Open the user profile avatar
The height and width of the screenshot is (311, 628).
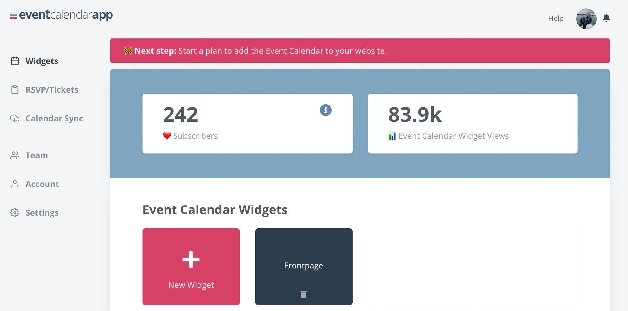tap(586, 19)
